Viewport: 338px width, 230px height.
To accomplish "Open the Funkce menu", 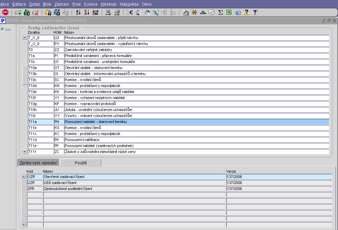I will (x=91, y=4).
